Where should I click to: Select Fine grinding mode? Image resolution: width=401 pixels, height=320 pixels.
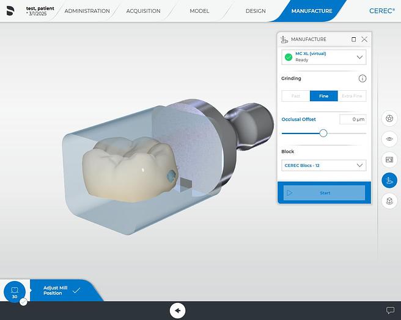click(324, 96)
